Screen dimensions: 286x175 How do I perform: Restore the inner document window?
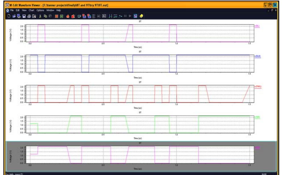[x=272, y=10]
